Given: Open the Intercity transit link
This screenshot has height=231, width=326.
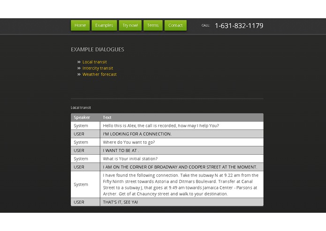Looking at the screenshot, I should click(x=98, y=68).
